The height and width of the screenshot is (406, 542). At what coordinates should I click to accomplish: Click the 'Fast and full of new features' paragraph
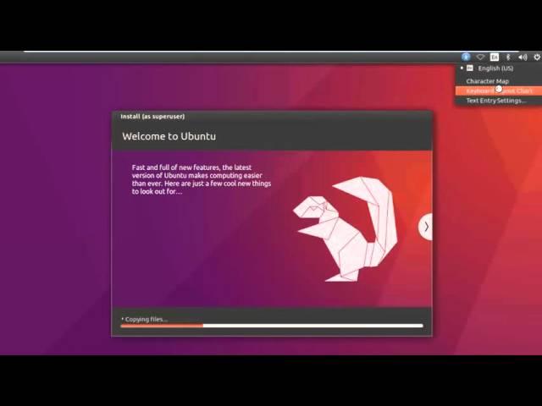point(202,179)
